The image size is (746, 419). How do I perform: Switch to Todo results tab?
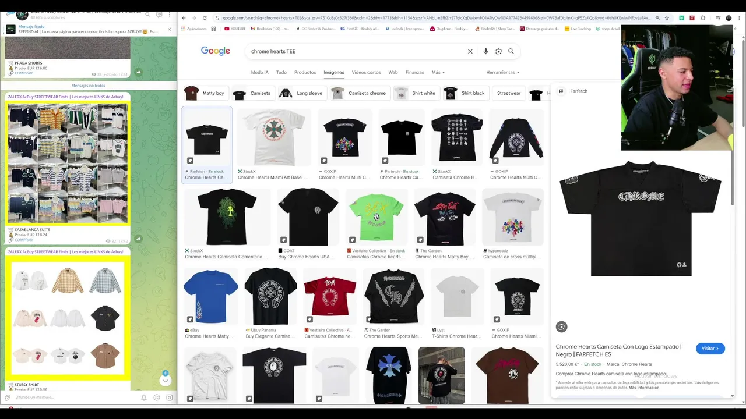click(281, 72)
